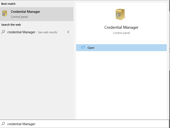The width and height of the screenshot is (170, 128).
Task: Click the 'Credential Manager' title in the preview pane
Action: click(x=121, y=27)
